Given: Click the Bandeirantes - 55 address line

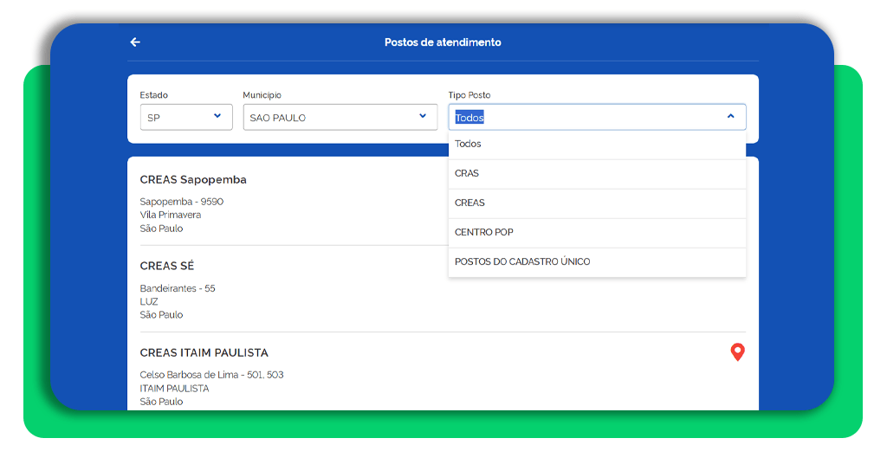Looking at the screenshot, I should tap(178, 288).
